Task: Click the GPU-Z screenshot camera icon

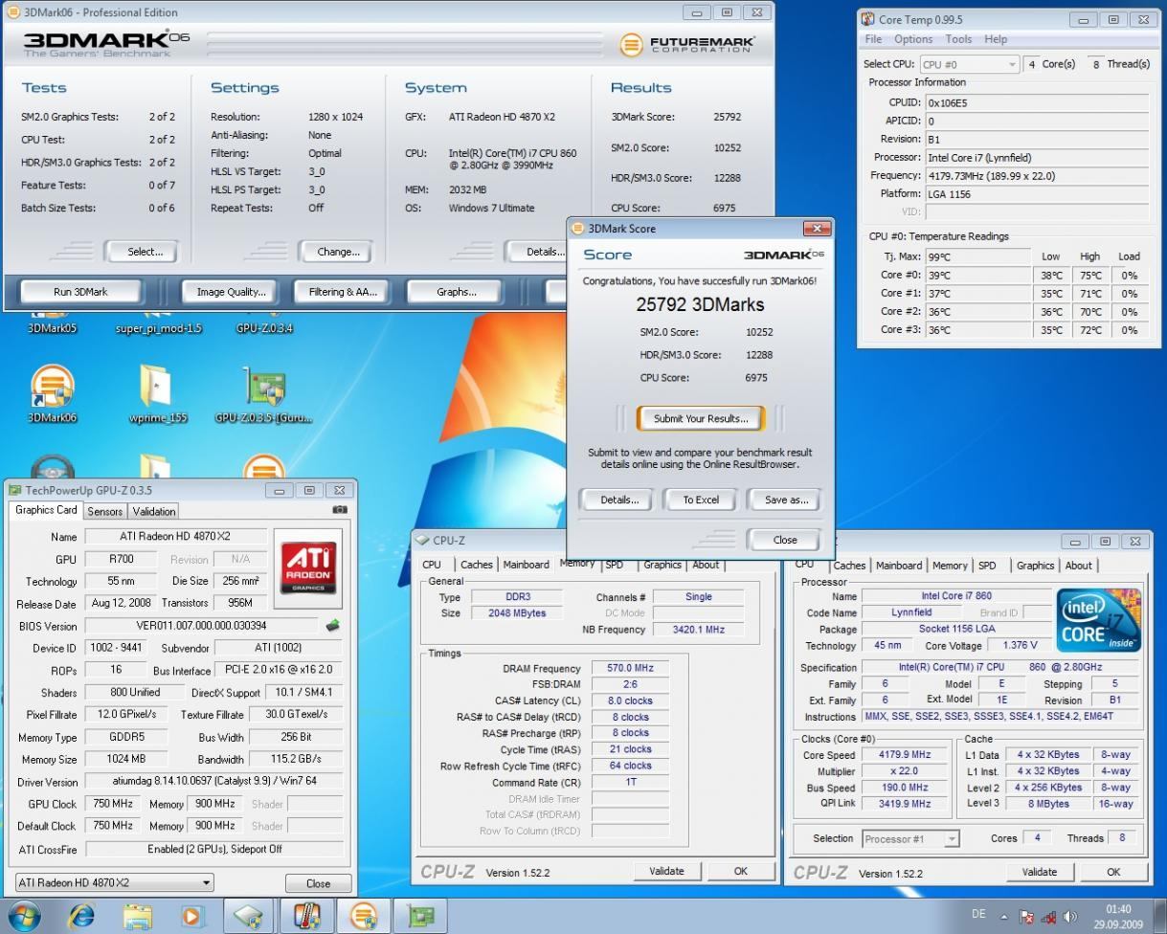Action: click(339, 510)
